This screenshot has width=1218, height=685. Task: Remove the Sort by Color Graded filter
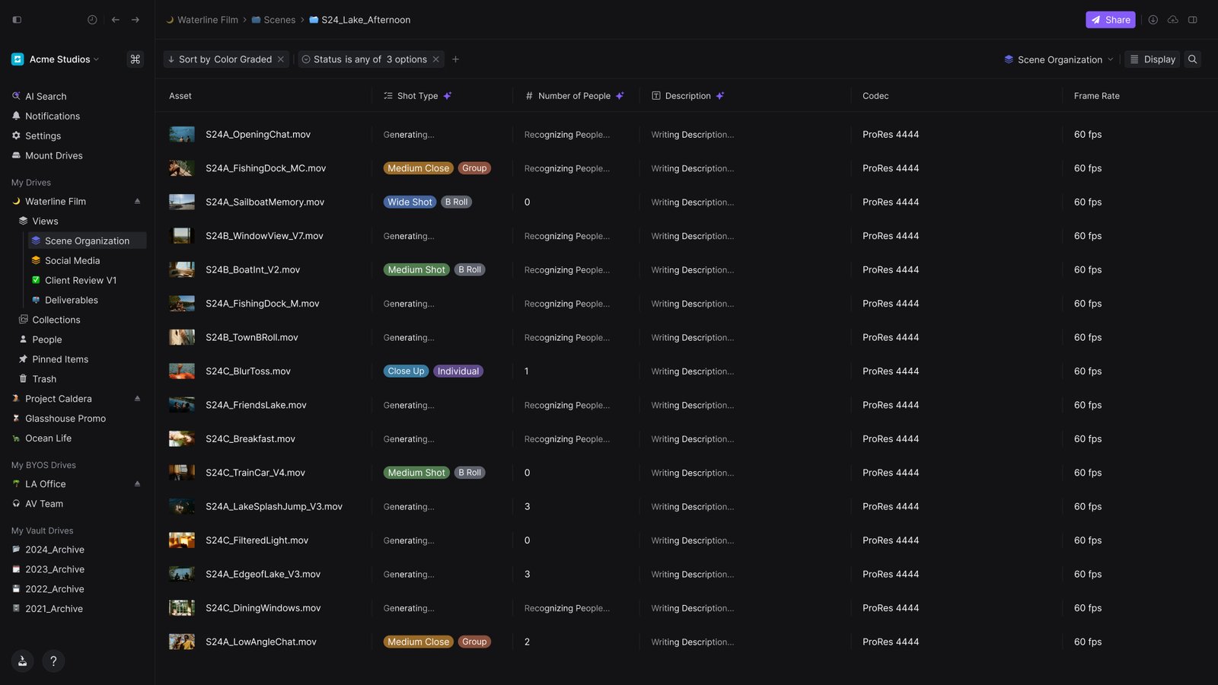pos(281,59)
